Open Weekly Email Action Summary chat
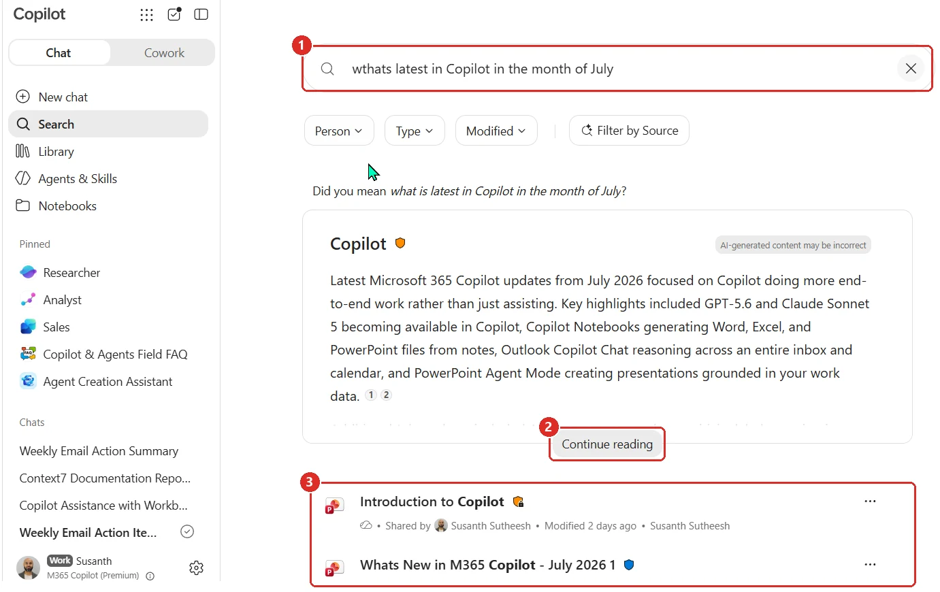Image resolution: width=940 pixels, height=592 pixels. pyautogui.click(x=99, y=451)
